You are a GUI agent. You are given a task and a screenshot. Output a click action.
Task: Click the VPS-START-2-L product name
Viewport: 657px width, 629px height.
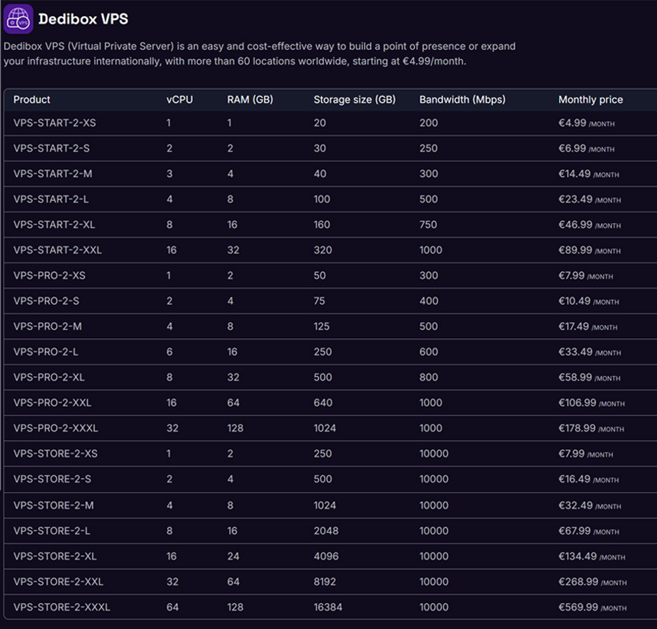[51, 199]
